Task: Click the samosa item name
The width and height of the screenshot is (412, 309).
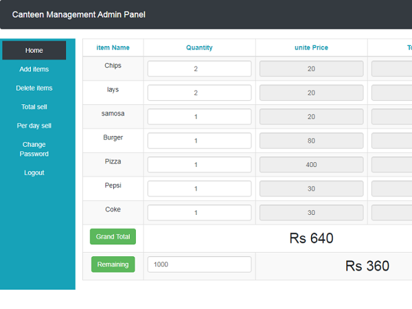Action: (x=113, y=113)
